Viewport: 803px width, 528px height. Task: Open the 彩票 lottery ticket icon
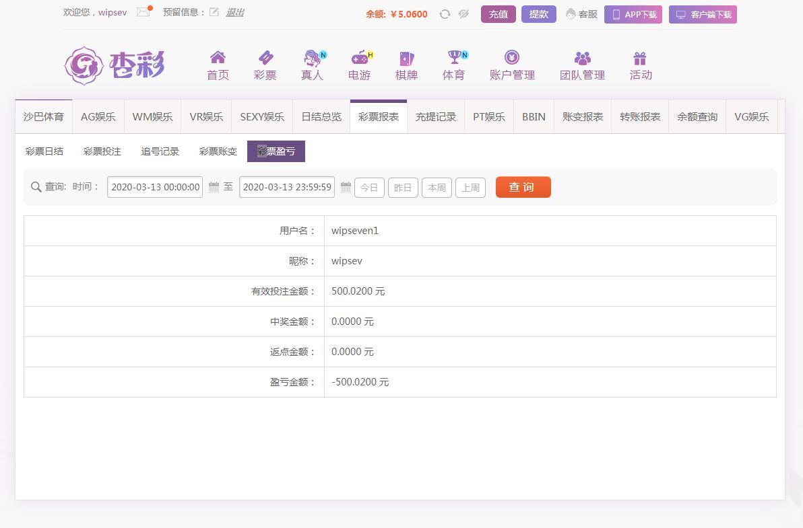[x=265, y=58]
